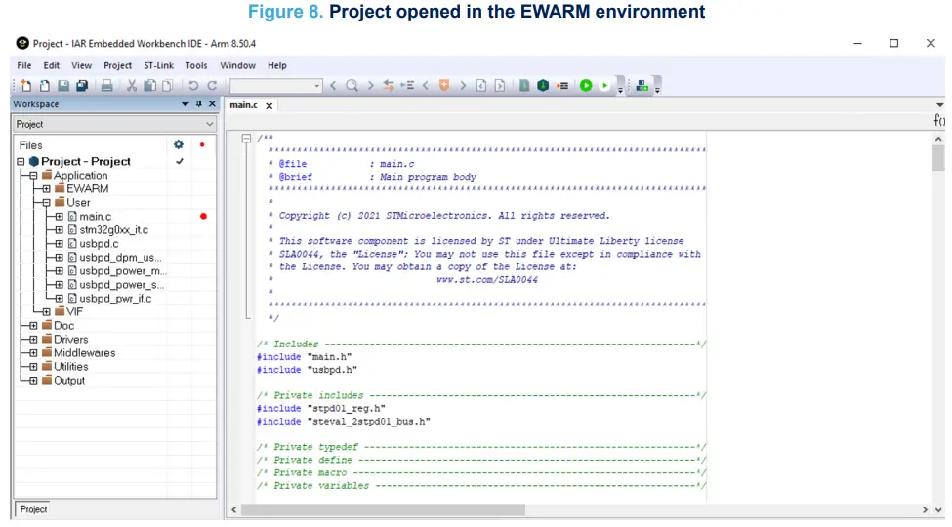Click the Find magnifier icon
952x527 pixels.
[352, 86]
